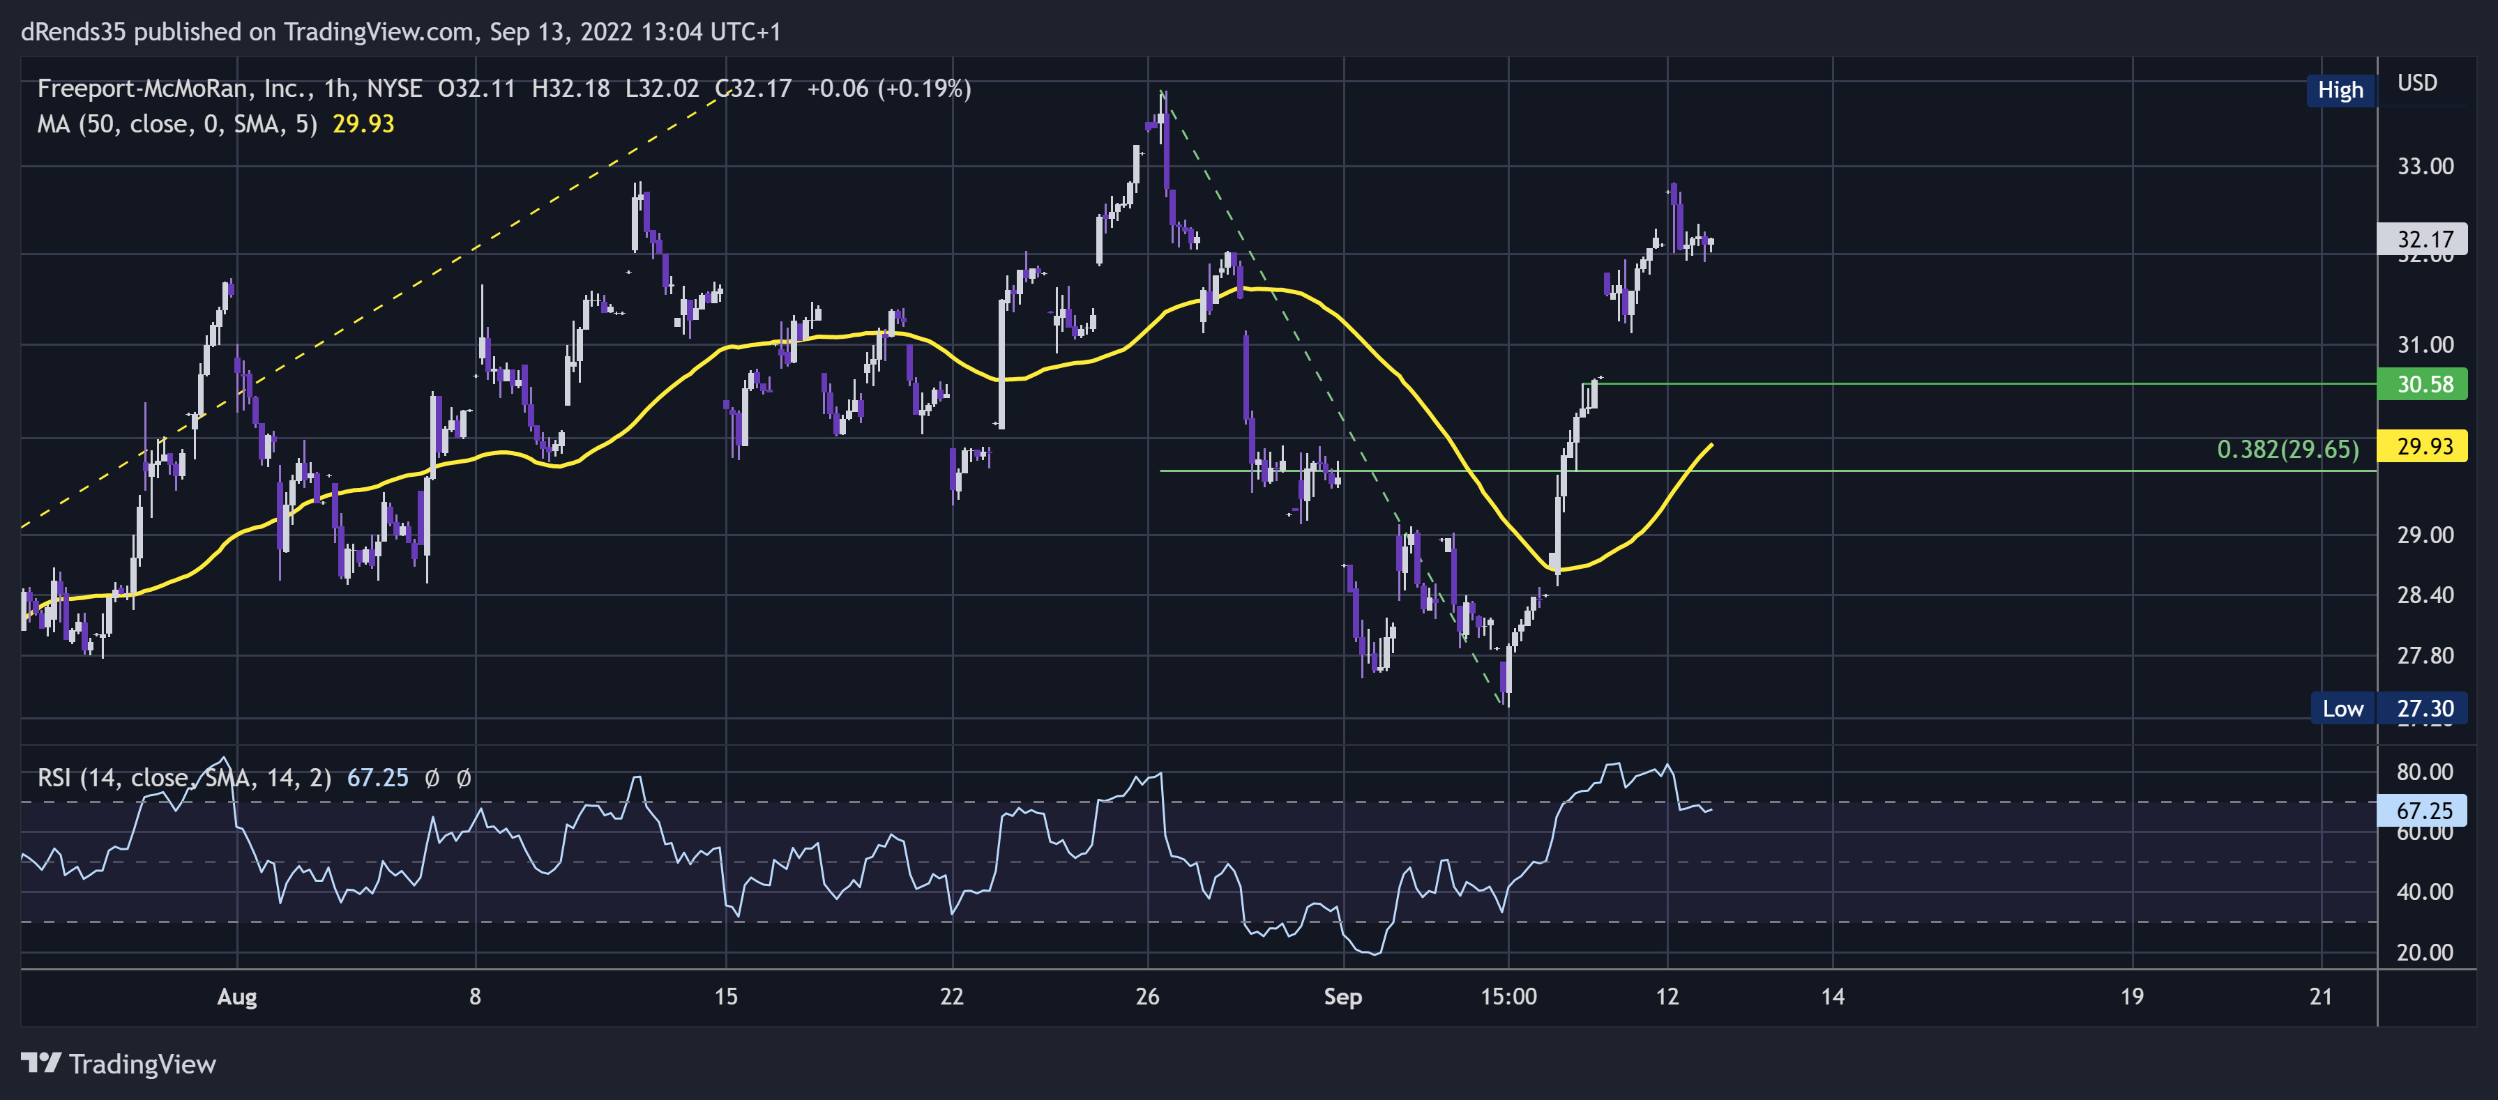Click the RSI (14, close, SMA, 14, 2) legend
Screen dimensions: 2498x1100
(x=184, y=777)
